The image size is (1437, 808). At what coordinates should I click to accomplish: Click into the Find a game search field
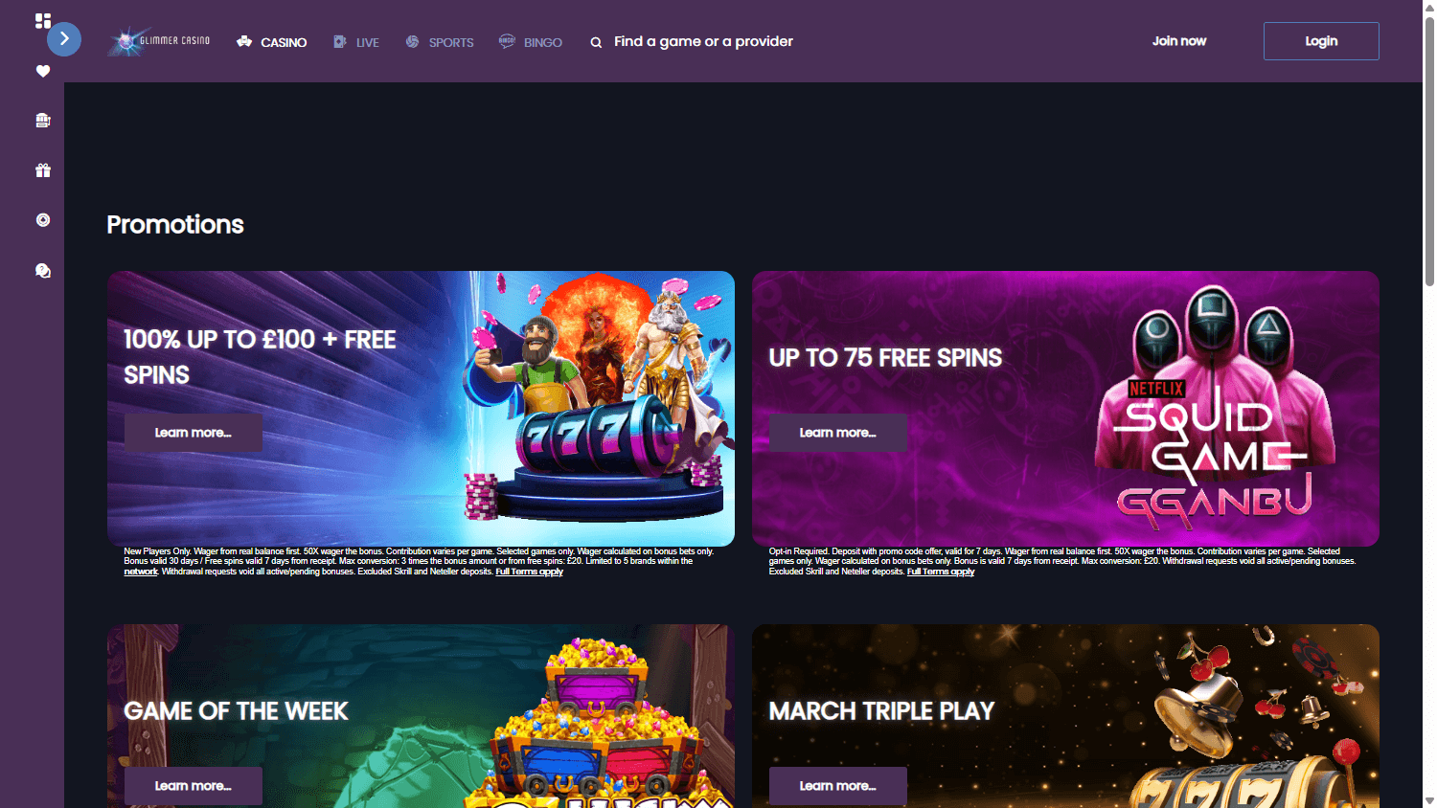coord(703,41)
